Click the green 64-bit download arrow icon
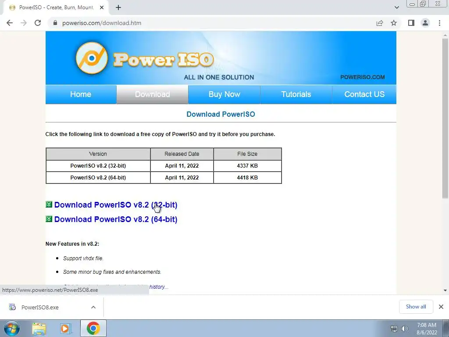This screenshot has width=449, height=337. tap(49, 219)
